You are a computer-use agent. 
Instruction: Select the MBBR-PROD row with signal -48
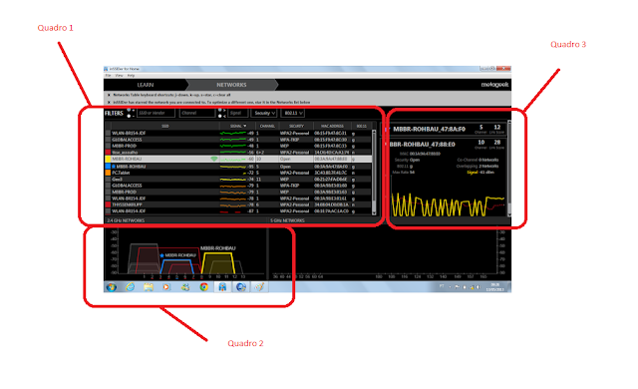pos(238,146)
